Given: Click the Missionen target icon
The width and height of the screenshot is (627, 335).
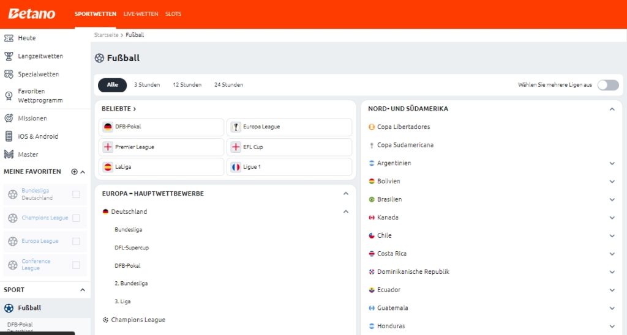Looking at the screenshot, I should tap(9, 118).
